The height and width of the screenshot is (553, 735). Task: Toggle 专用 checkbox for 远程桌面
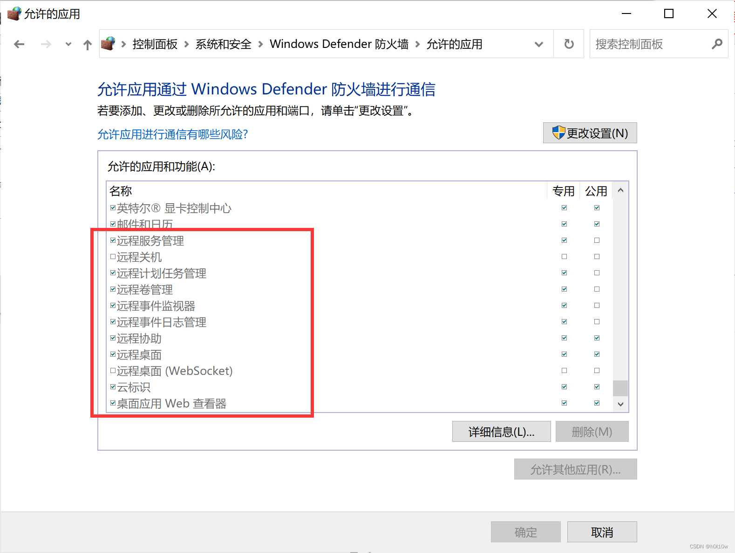564,354
